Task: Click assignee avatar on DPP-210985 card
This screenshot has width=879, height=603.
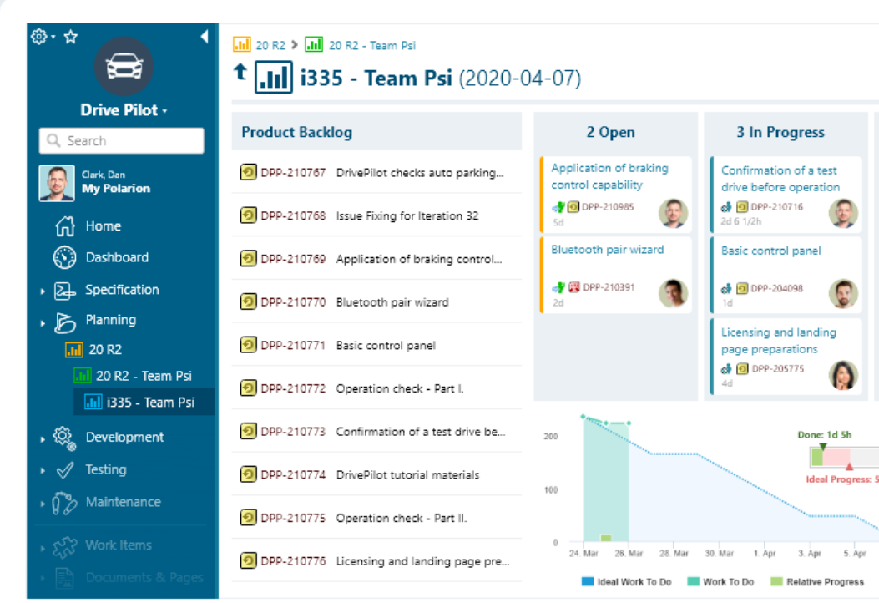Action: click(674, 213)
